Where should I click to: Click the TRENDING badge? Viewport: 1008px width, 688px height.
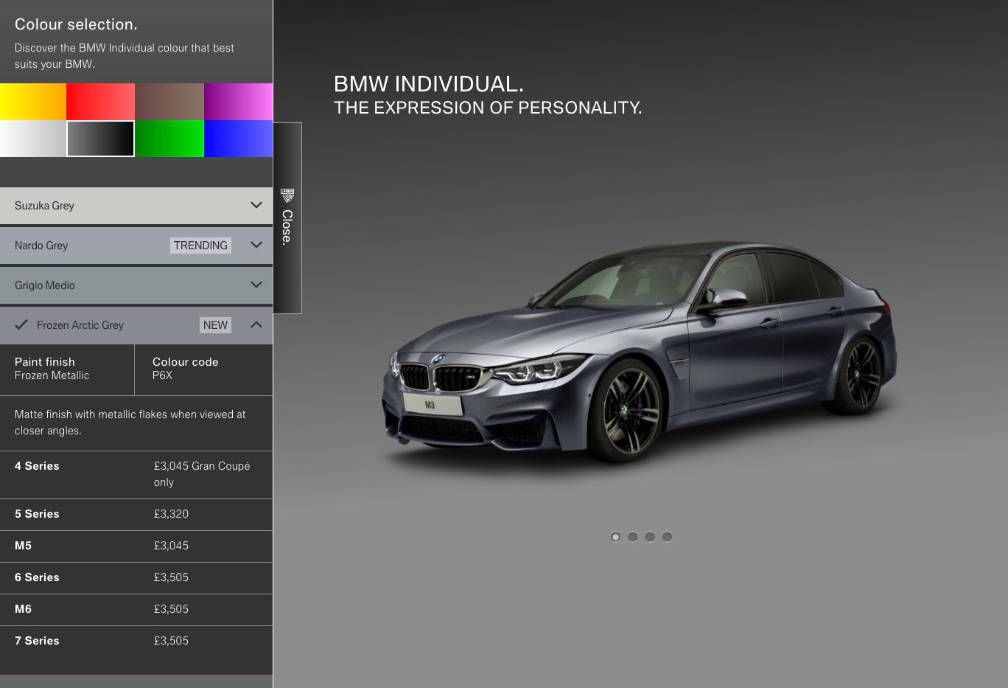200,246
